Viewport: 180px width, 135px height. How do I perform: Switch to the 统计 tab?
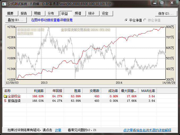click(92, 14)
